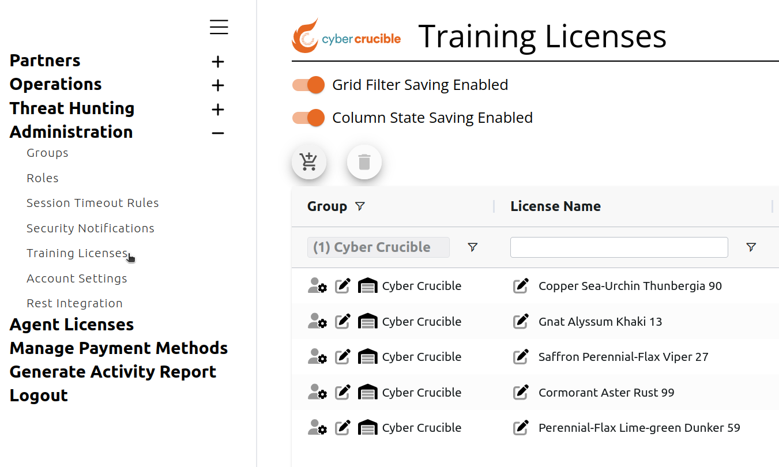The width and height of the screenshot is (779, 467).
Task: Open Account Settings page
Action: point(77,278)
